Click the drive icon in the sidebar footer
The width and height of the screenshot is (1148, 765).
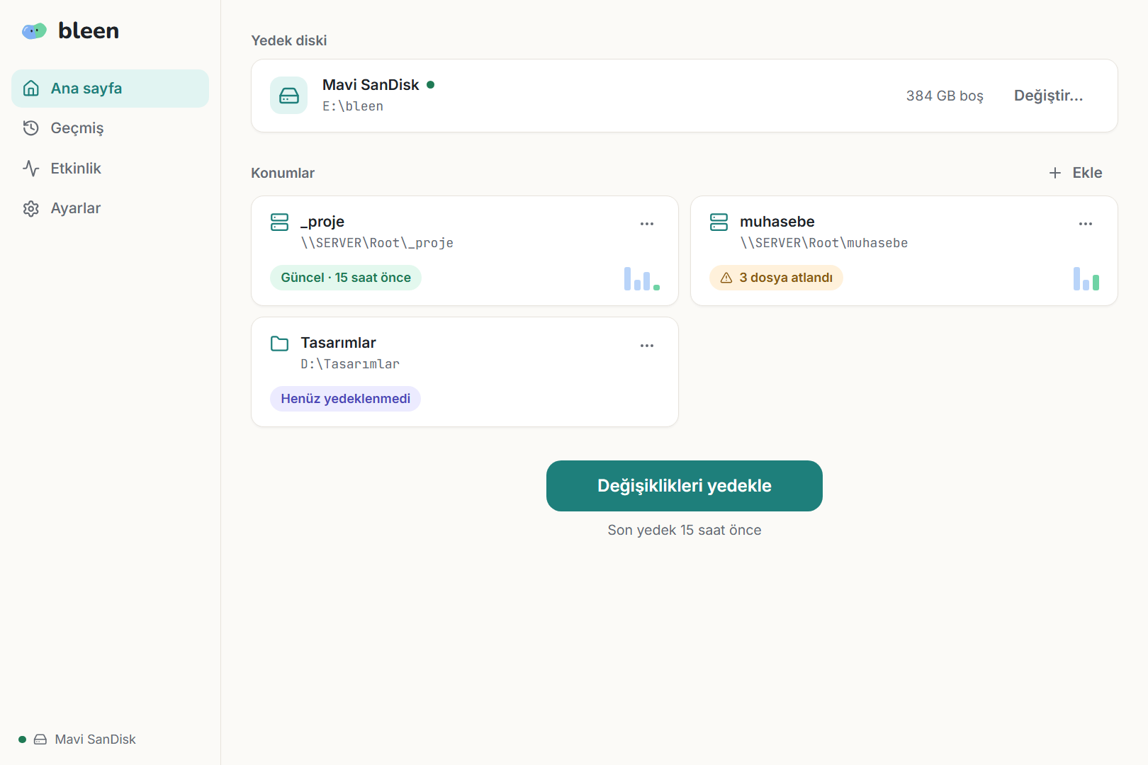click(x=40, y=739)
